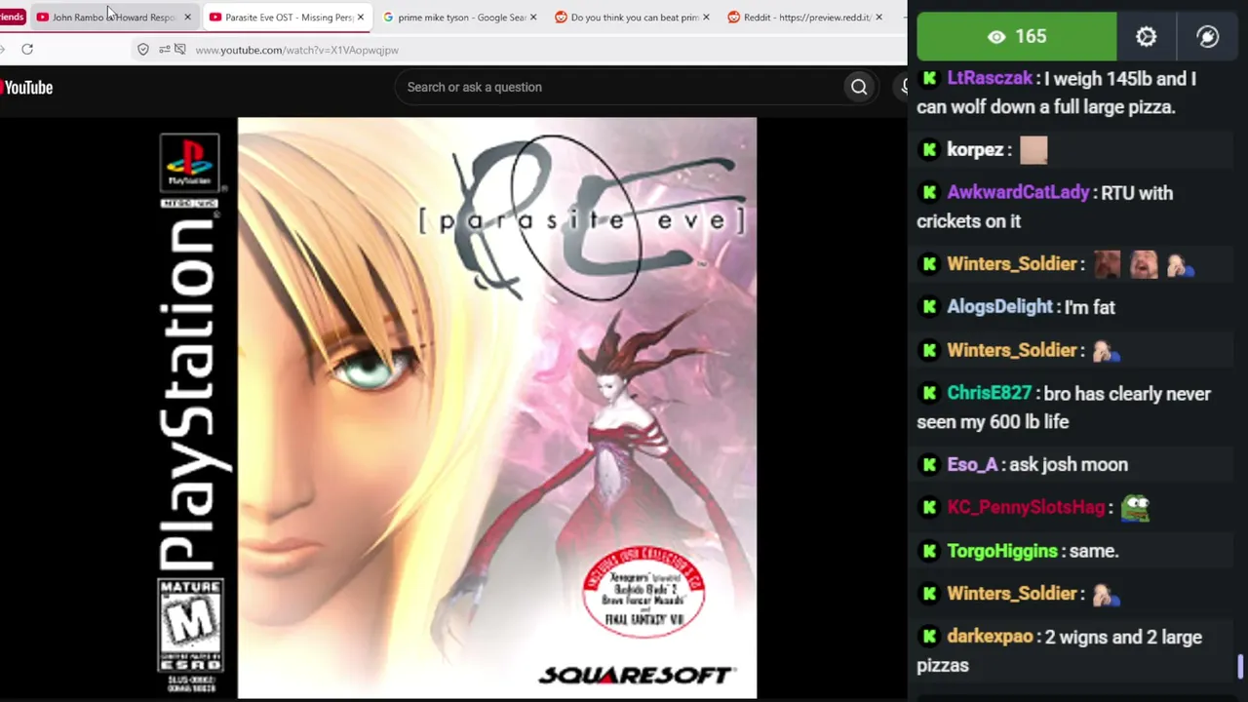
Task: Click username ChrisE827 in chat
Action: (x=989, y=394)
